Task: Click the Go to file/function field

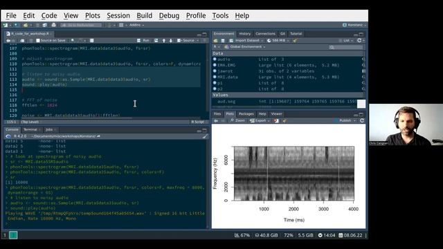Action: point(81,25)
